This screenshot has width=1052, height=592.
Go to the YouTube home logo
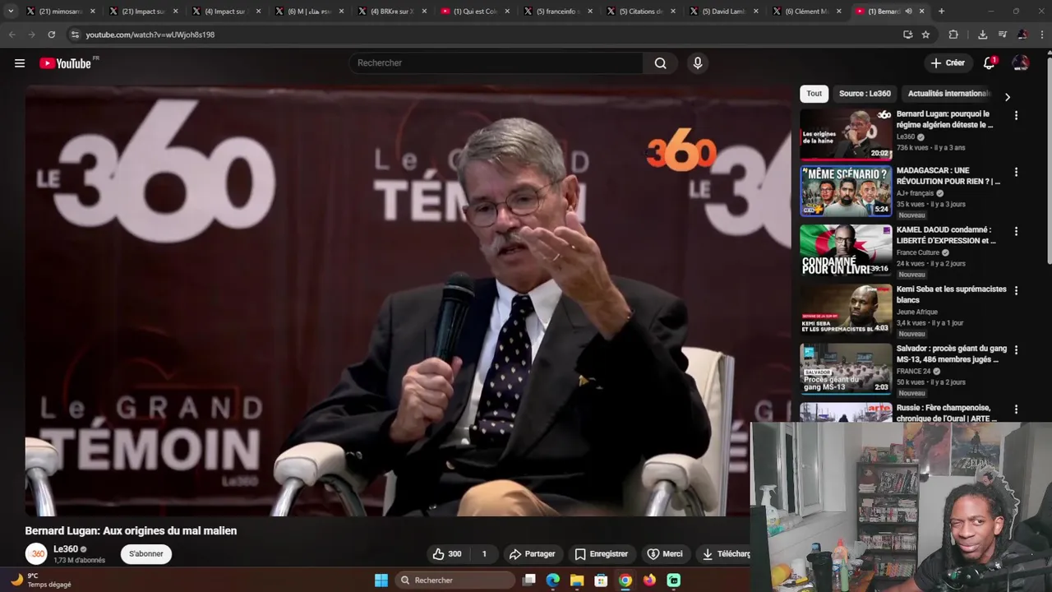point(65,63)
